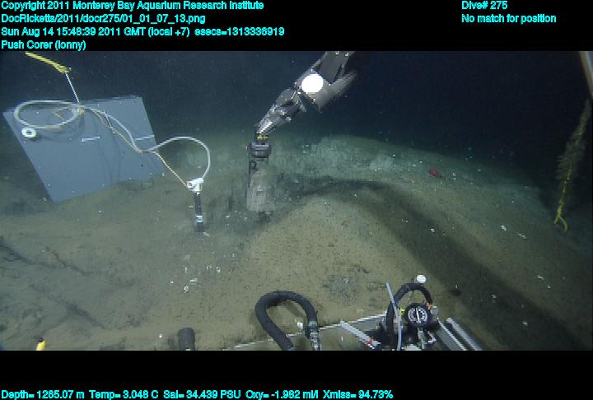The height and width of the screenshot is (400, 593).
Task: Click the circular gauge at bottom right
Action: [x=418, y=314]
